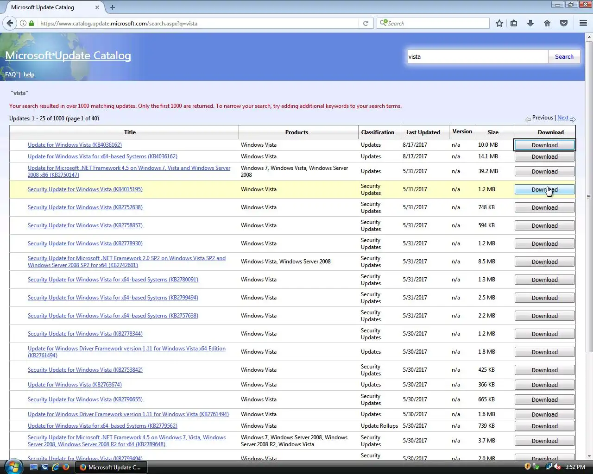Open Update for Windows Vista (KB2763674)
This screenshot has height=474, width=593.
75,385
